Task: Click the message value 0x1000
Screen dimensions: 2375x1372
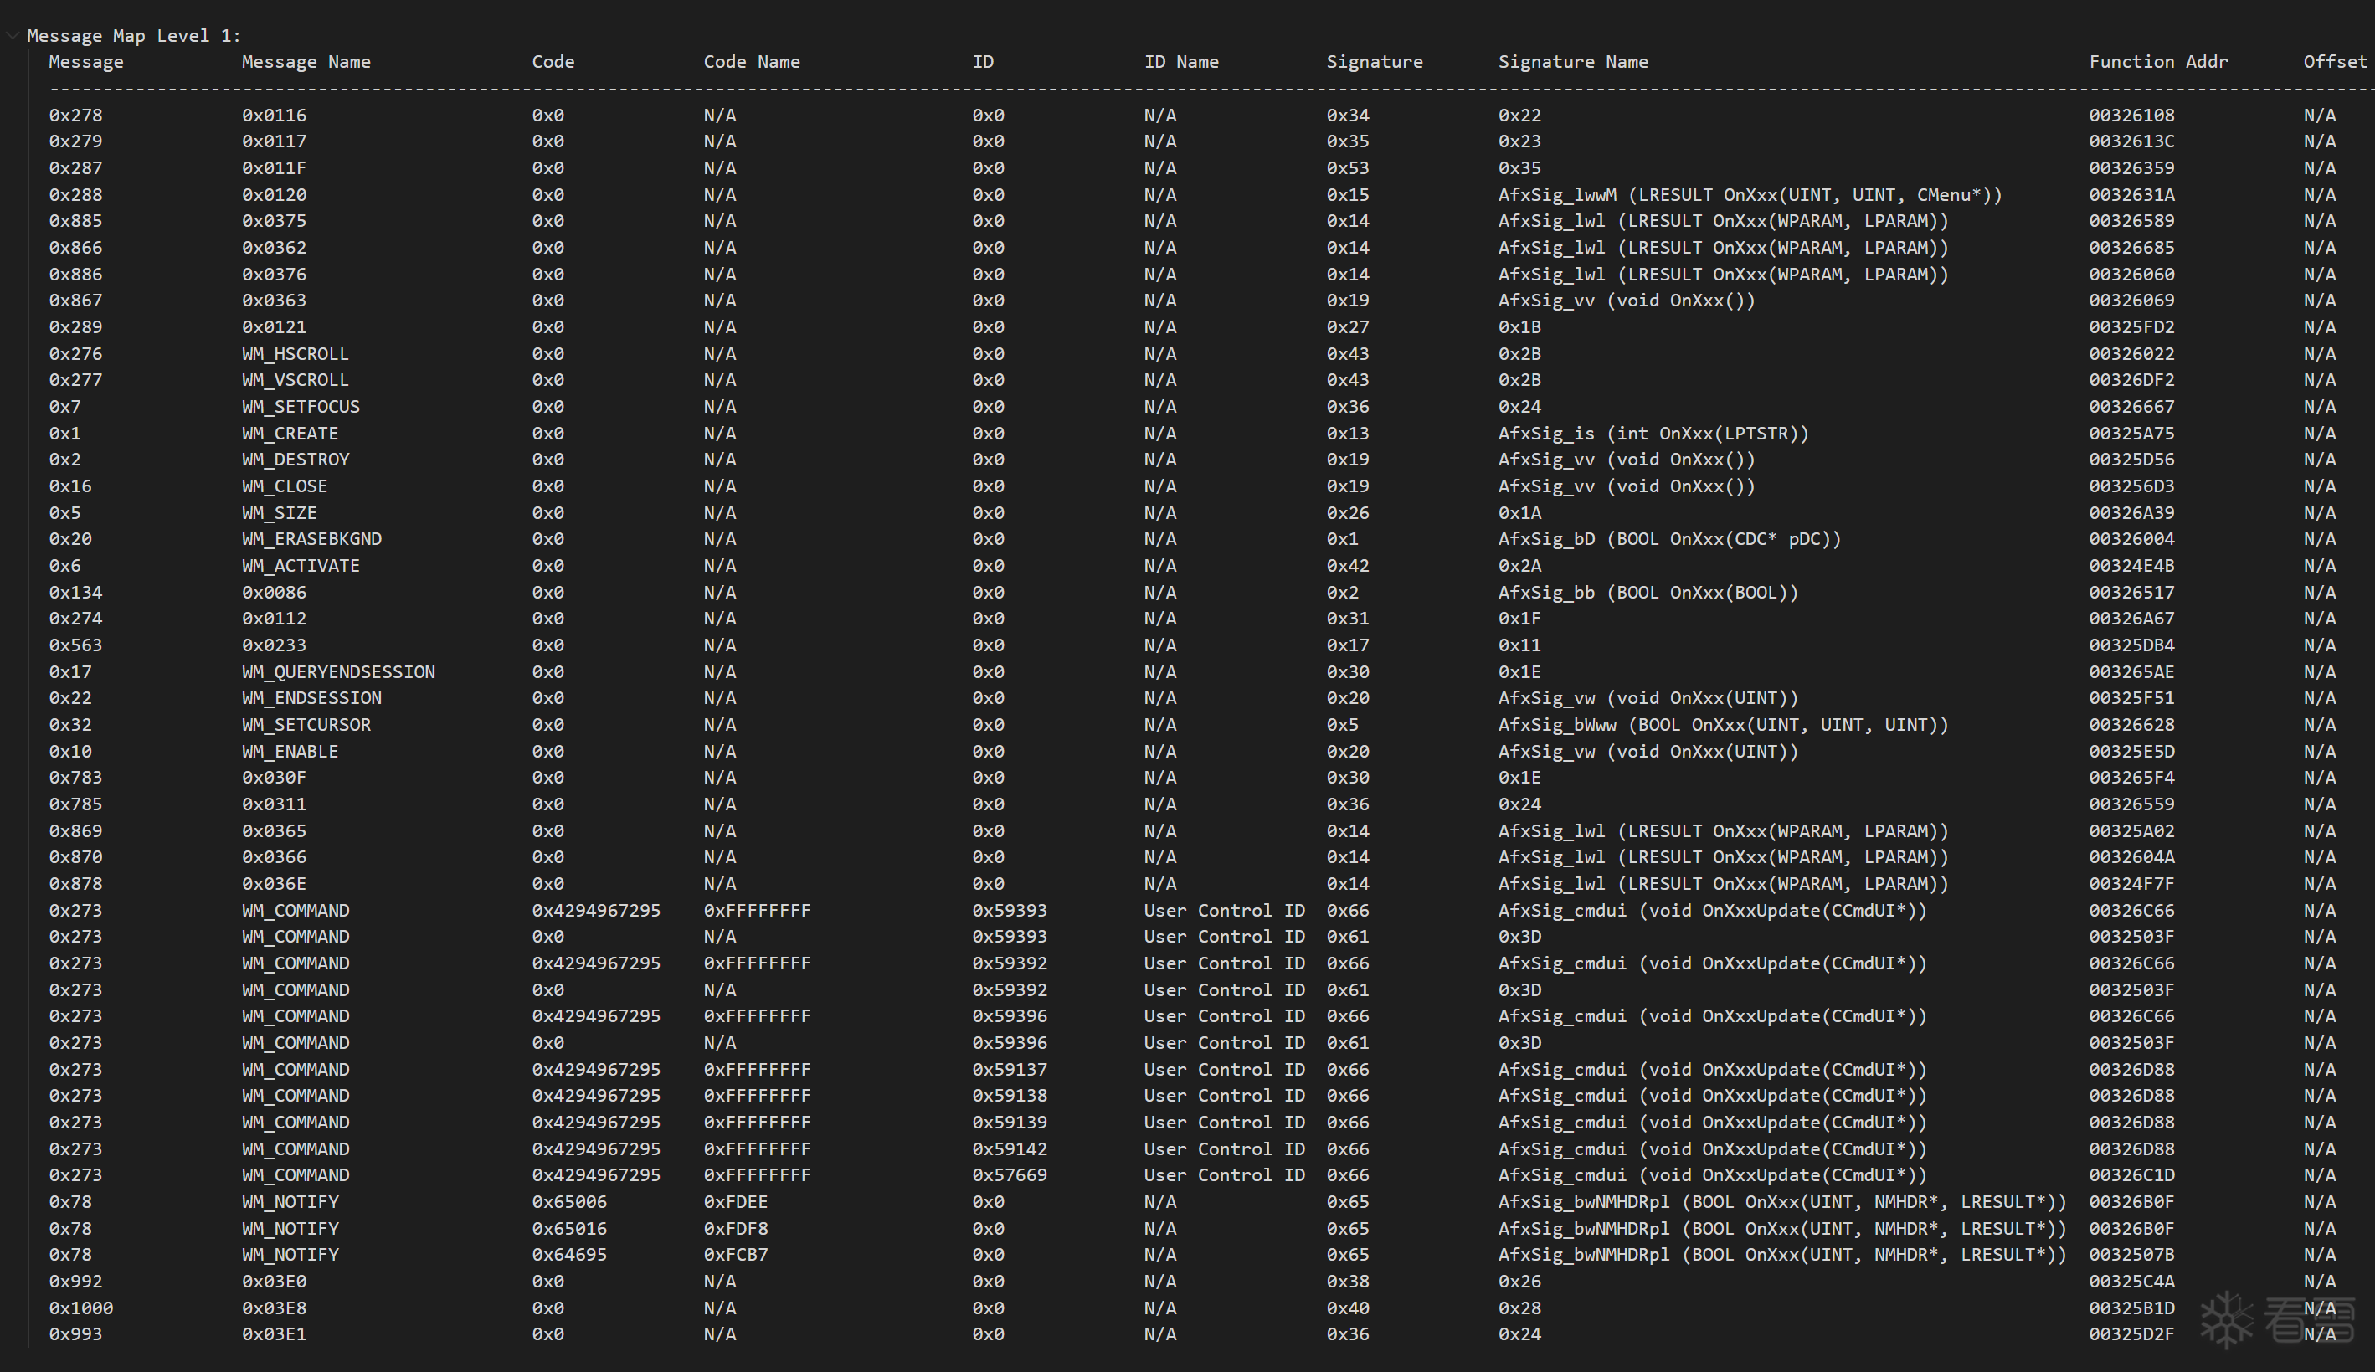Action: [x=81, y=1308]
